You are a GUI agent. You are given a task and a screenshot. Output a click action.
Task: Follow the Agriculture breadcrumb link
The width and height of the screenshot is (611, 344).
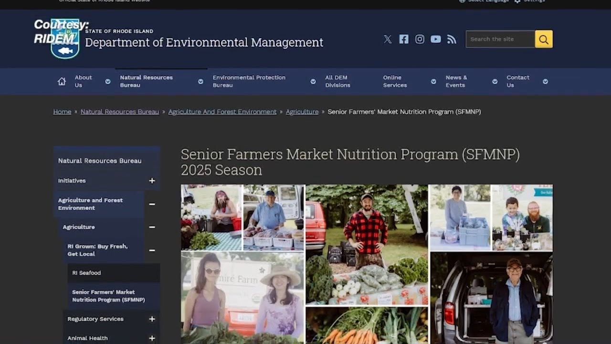302,112
